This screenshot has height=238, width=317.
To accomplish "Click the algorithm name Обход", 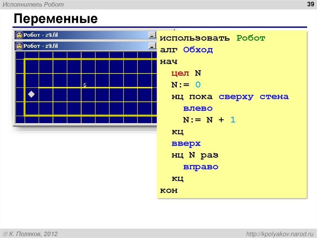I will (x=198, y=49).
